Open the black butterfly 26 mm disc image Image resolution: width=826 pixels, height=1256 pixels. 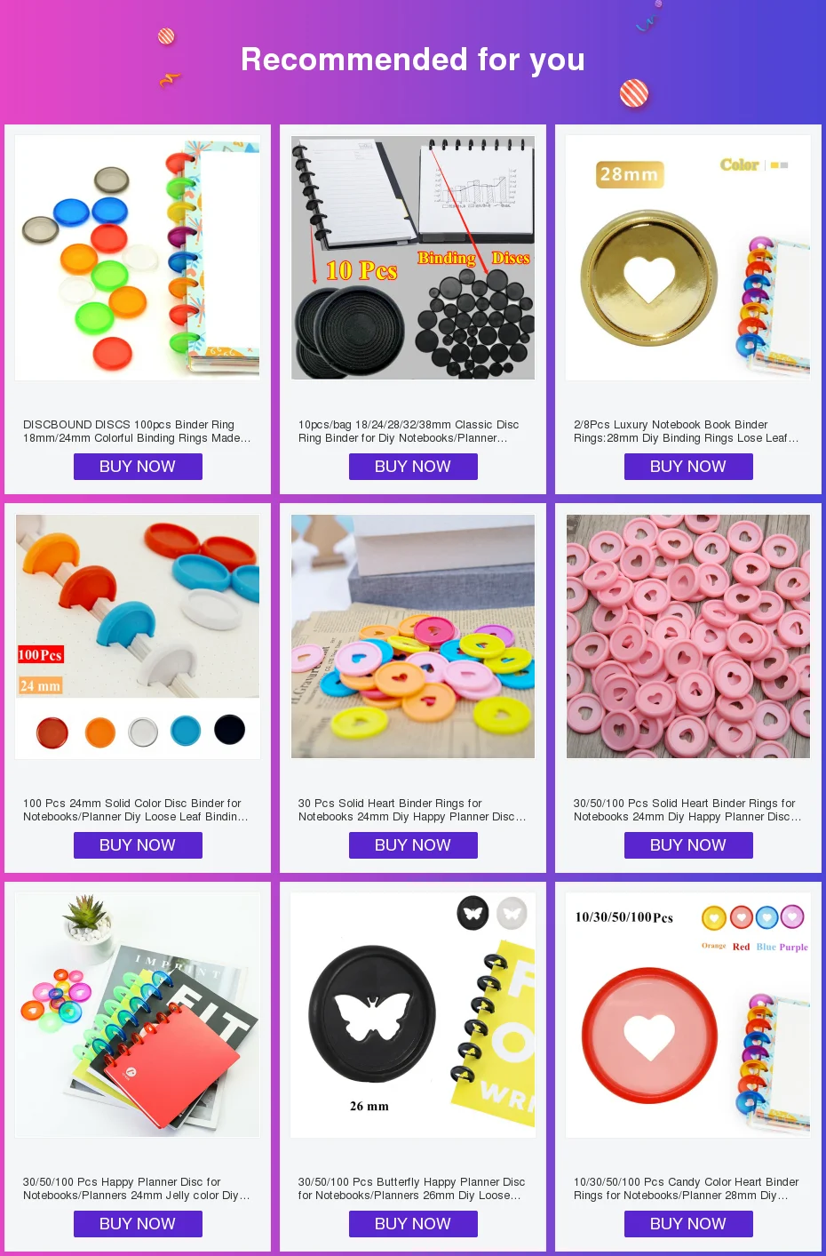[413, 1015]
